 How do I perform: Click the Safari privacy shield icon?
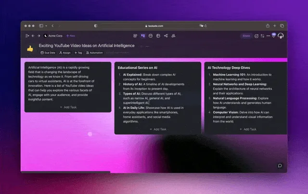tap(96, 26)
